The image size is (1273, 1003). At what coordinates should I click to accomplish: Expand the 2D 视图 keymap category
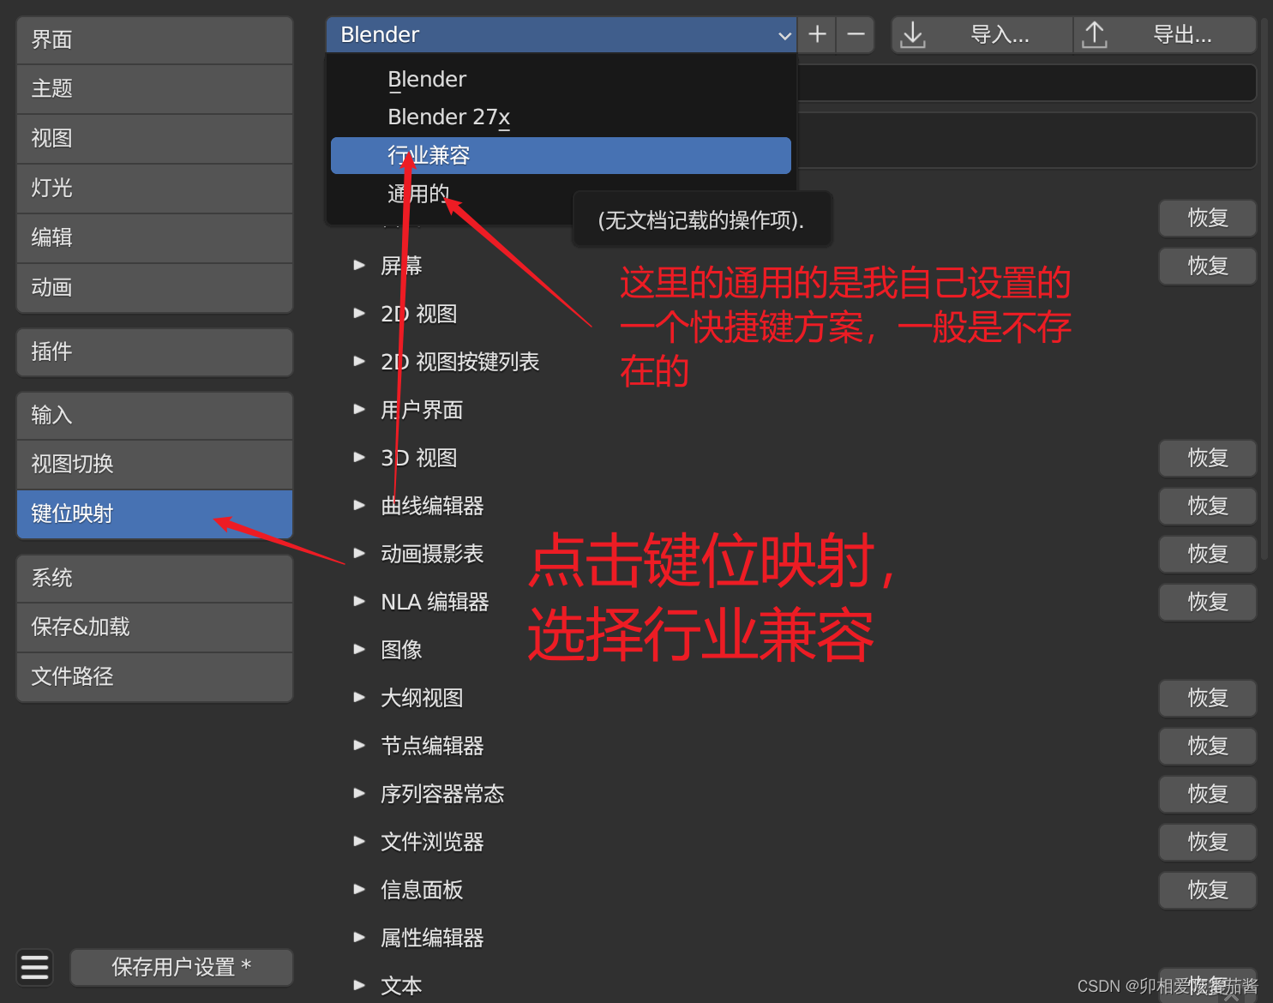click(360, 314)
